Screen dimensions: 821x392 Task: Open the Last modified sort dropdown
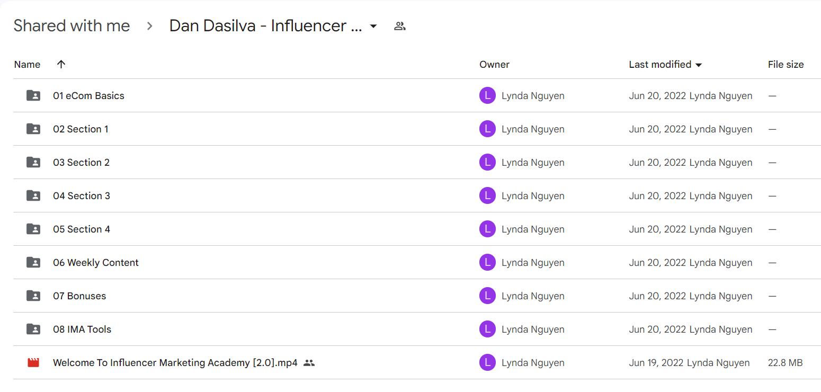pos(699,65)
